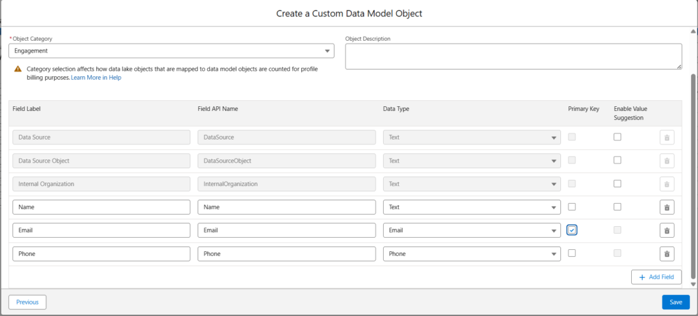Enable Value Suggestion for Internal Organization
This screenshot has width=698, height=316.
[x=618, y=183]
